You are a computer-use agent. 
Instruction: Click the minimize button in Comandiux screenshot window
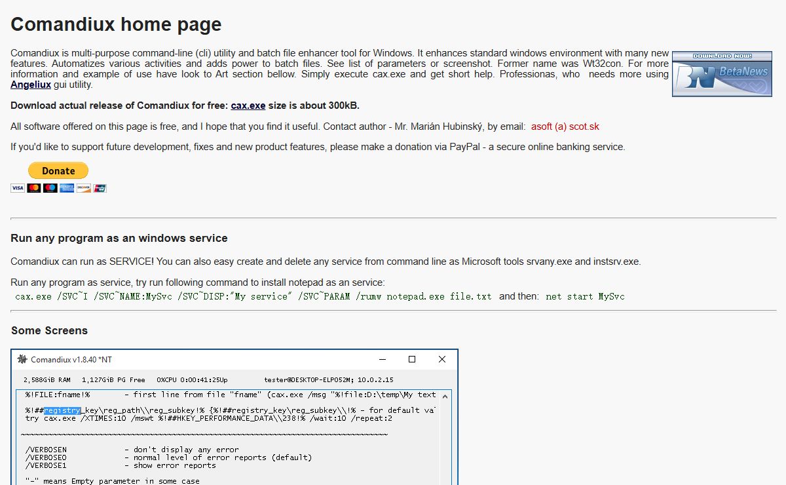(382, 359)
